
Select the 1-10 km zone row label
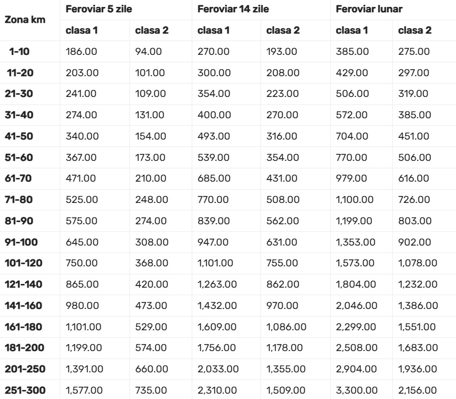[22, 53]
